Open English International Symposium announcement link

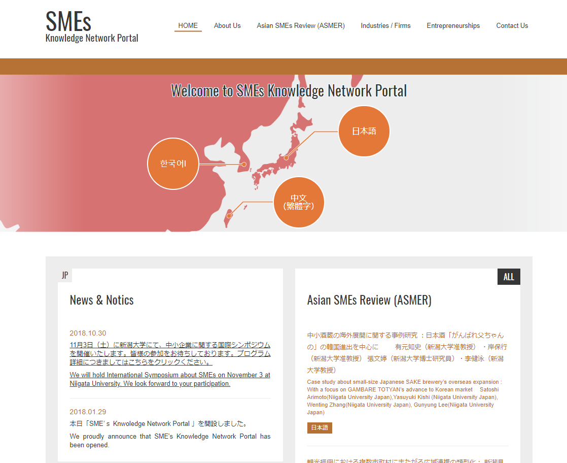(170, 379)
